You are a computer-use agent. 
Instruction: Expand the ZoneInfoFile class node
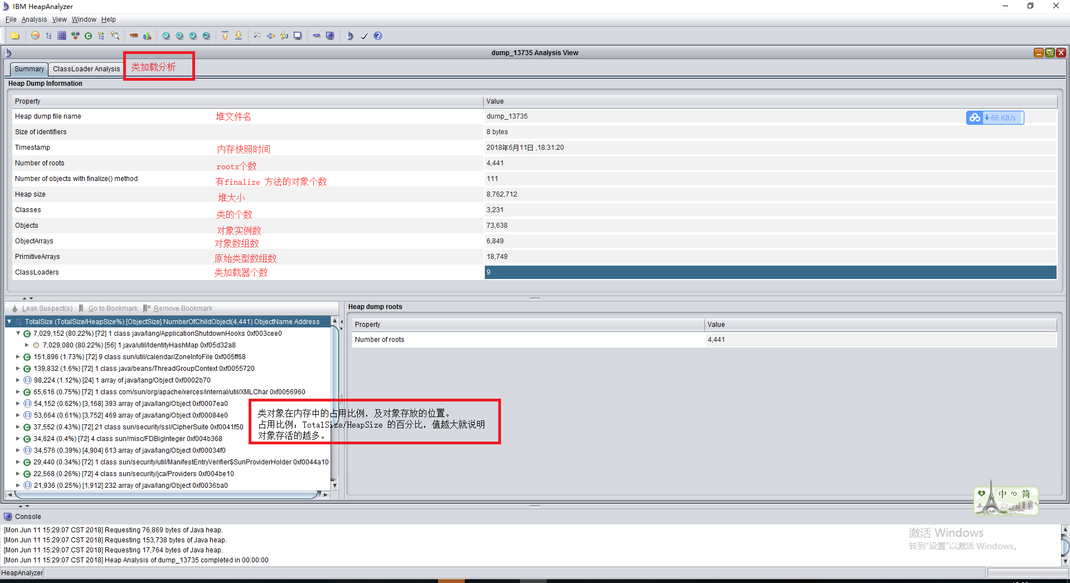click(18, 356)
